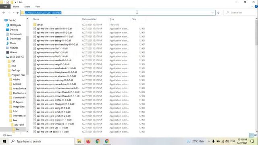258x145 pixels.
Task: Click the taskbar search box
Action: [x=42, y=141]
